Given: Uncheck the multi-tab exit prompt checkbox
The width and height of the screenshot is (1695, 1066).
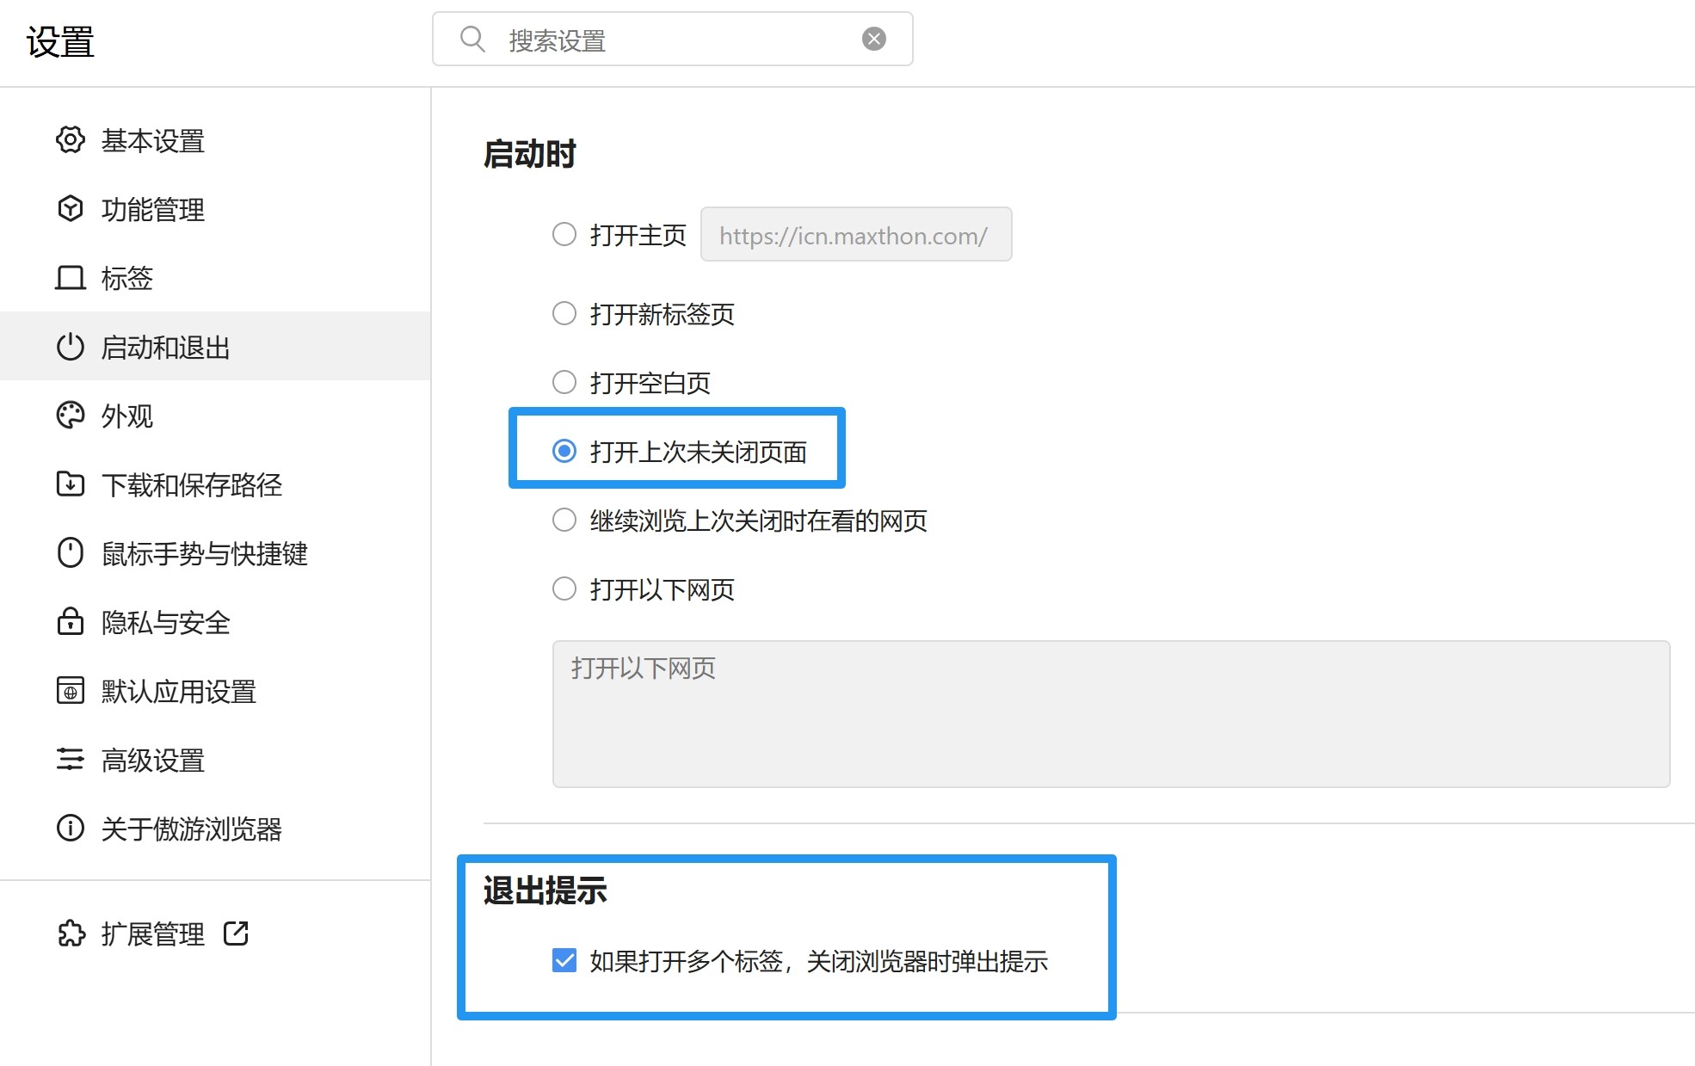Looking at the screenshot, I should (x=564, y=960).
